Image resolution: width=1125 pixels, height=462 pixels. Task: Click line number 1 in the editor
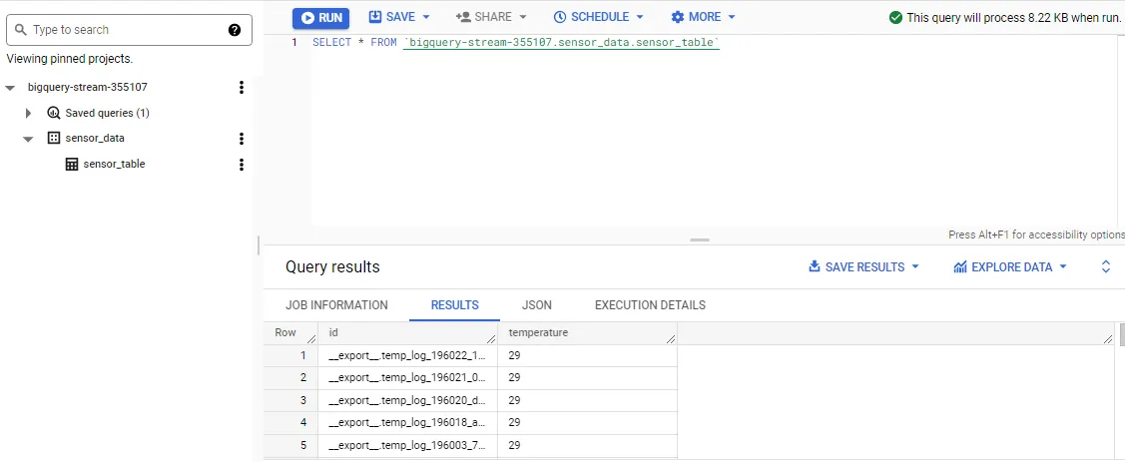tap(294, 43)
